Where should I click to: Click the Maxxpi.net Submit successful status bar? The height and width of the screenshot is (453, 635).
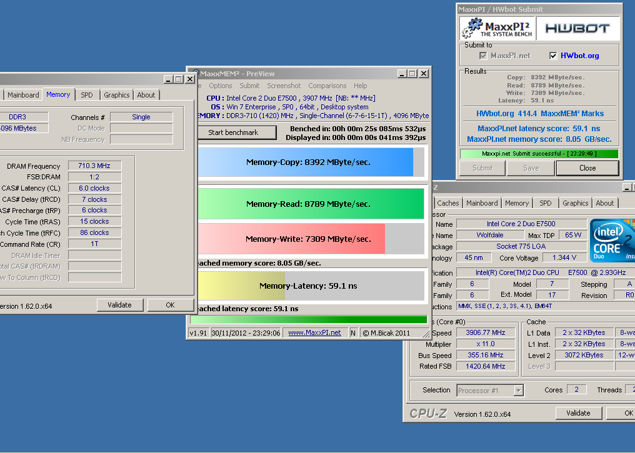point(539,154)
